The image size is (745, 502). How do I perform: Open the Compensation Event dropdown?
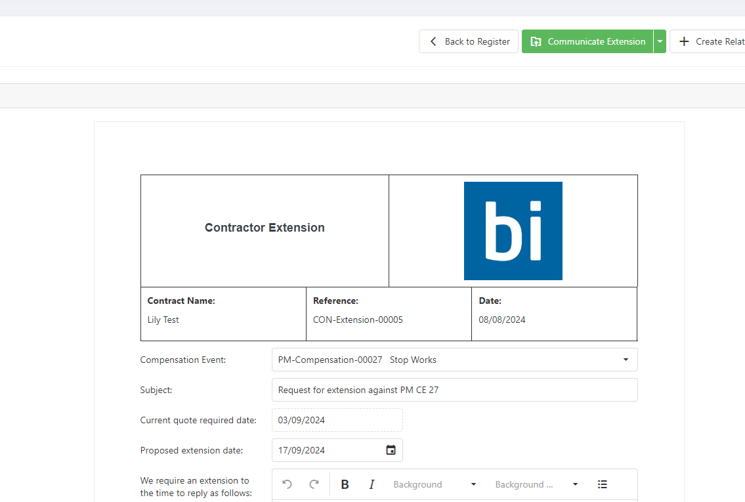pos(455,360)
